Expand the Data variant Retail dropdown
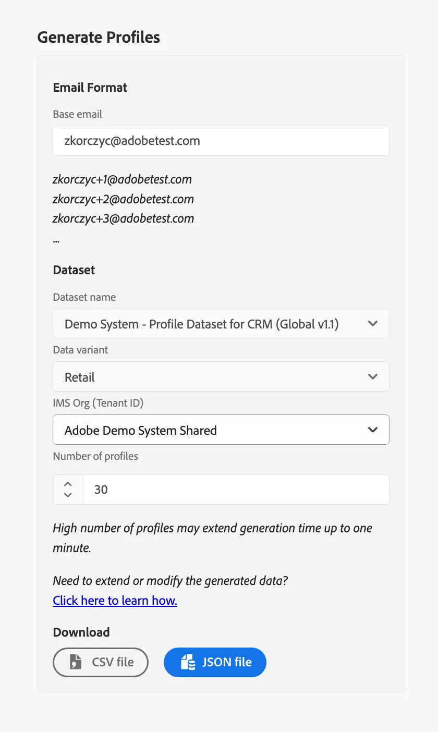 point(221,377)
